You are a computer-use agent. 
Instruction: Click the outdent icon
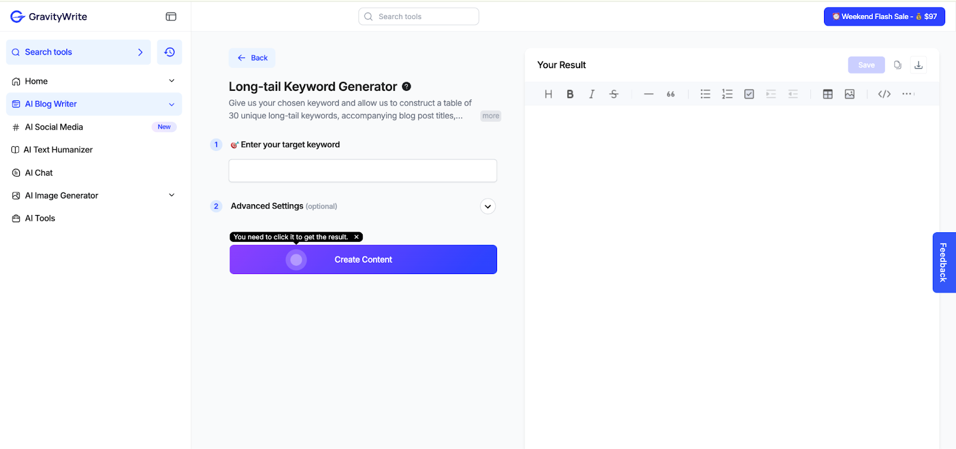point(793,94)
